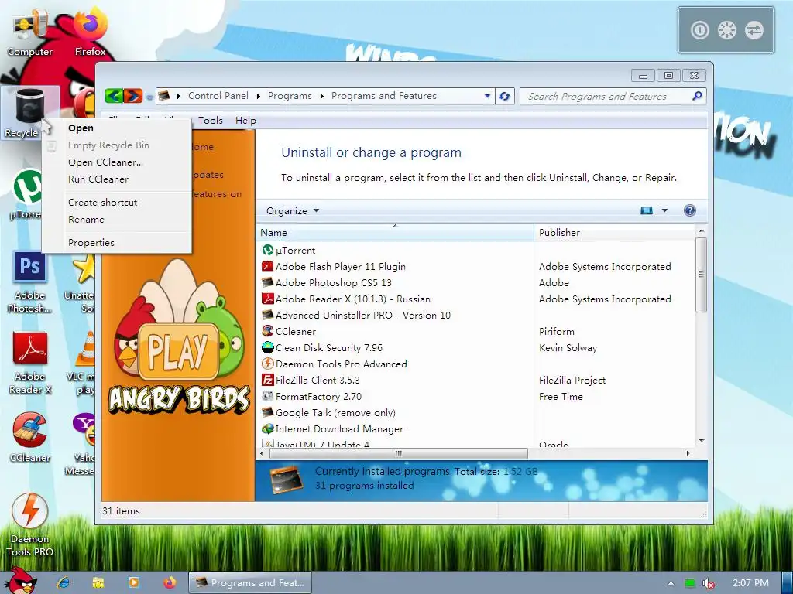Select Adobe Photoshop CS5 13 entry
This screenshot has height=594, width=793.
(327, 283)
